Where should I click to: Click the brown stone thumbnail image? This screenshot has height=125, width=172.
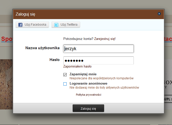7,84
